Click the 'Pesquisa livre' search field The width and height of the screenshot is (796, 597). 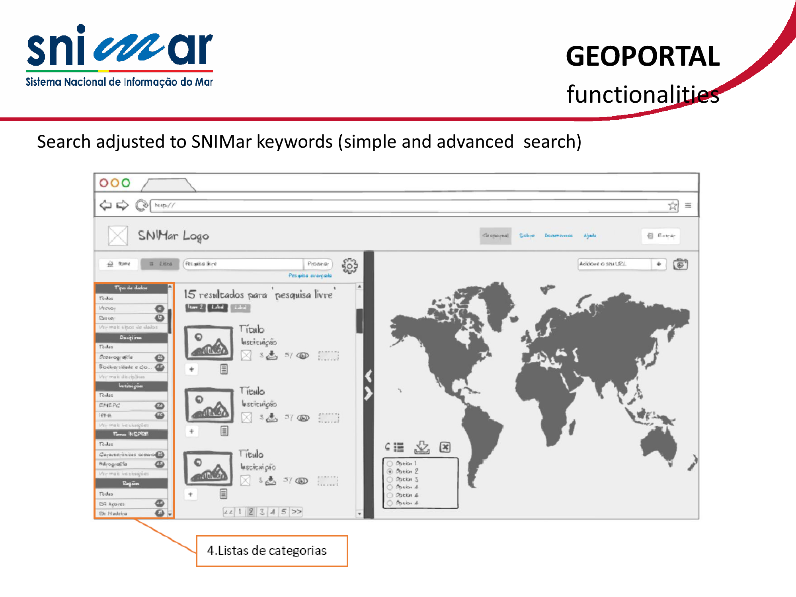pos(243,264)
